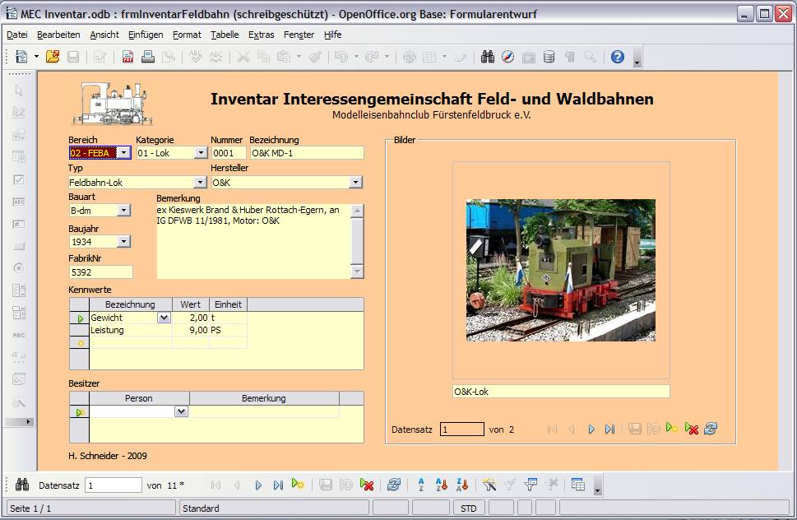Screen dimensions: 797x520
Task: Jump to the last record with Last Record arrow
Action: 278,485
